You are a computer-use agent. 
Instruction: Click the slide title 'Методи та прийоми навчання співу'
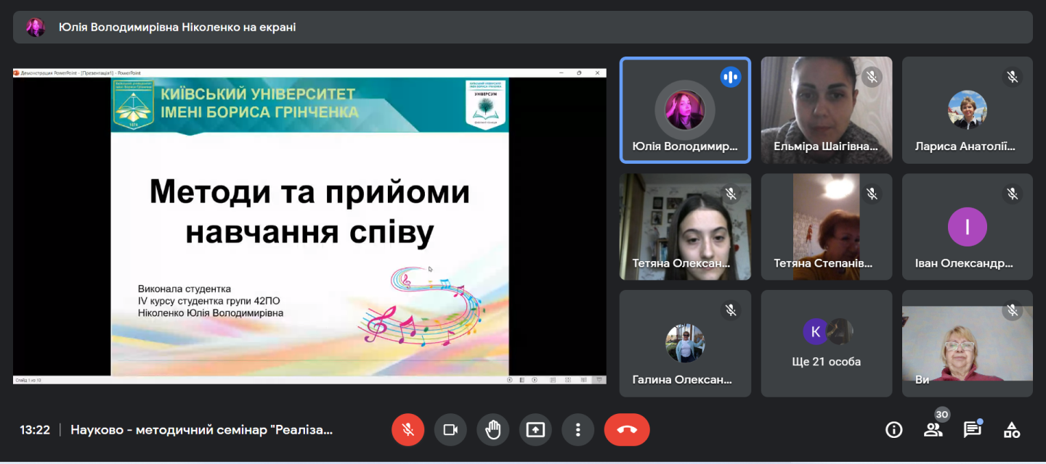click(309, 212)
